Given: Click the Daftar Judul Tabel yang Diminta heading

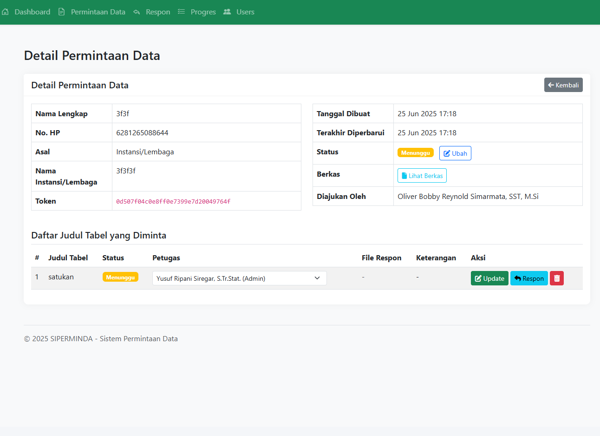Looking at the screenshot, I should click(x=99, y=235).
